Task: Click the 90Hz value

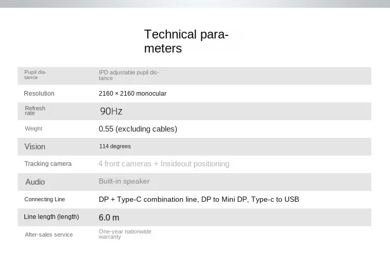Action: (x=111, y=111)
